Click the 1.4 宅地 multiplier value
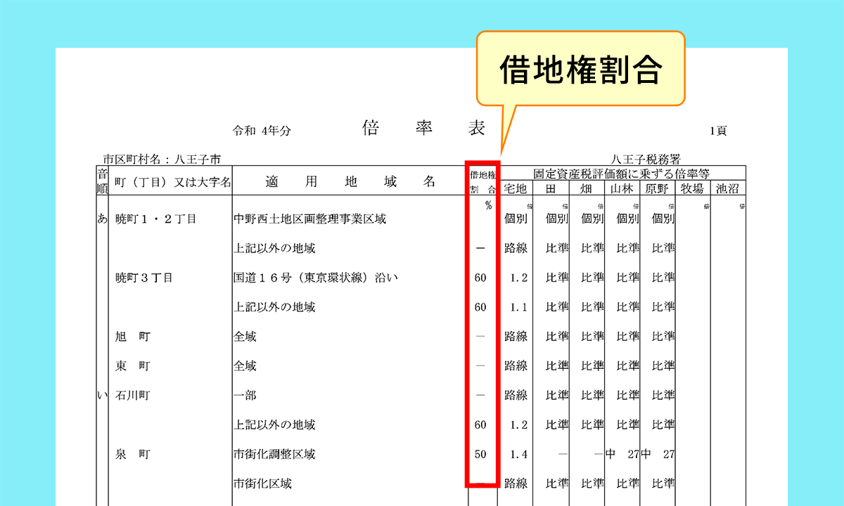844x506 pixels. [518, 455]
